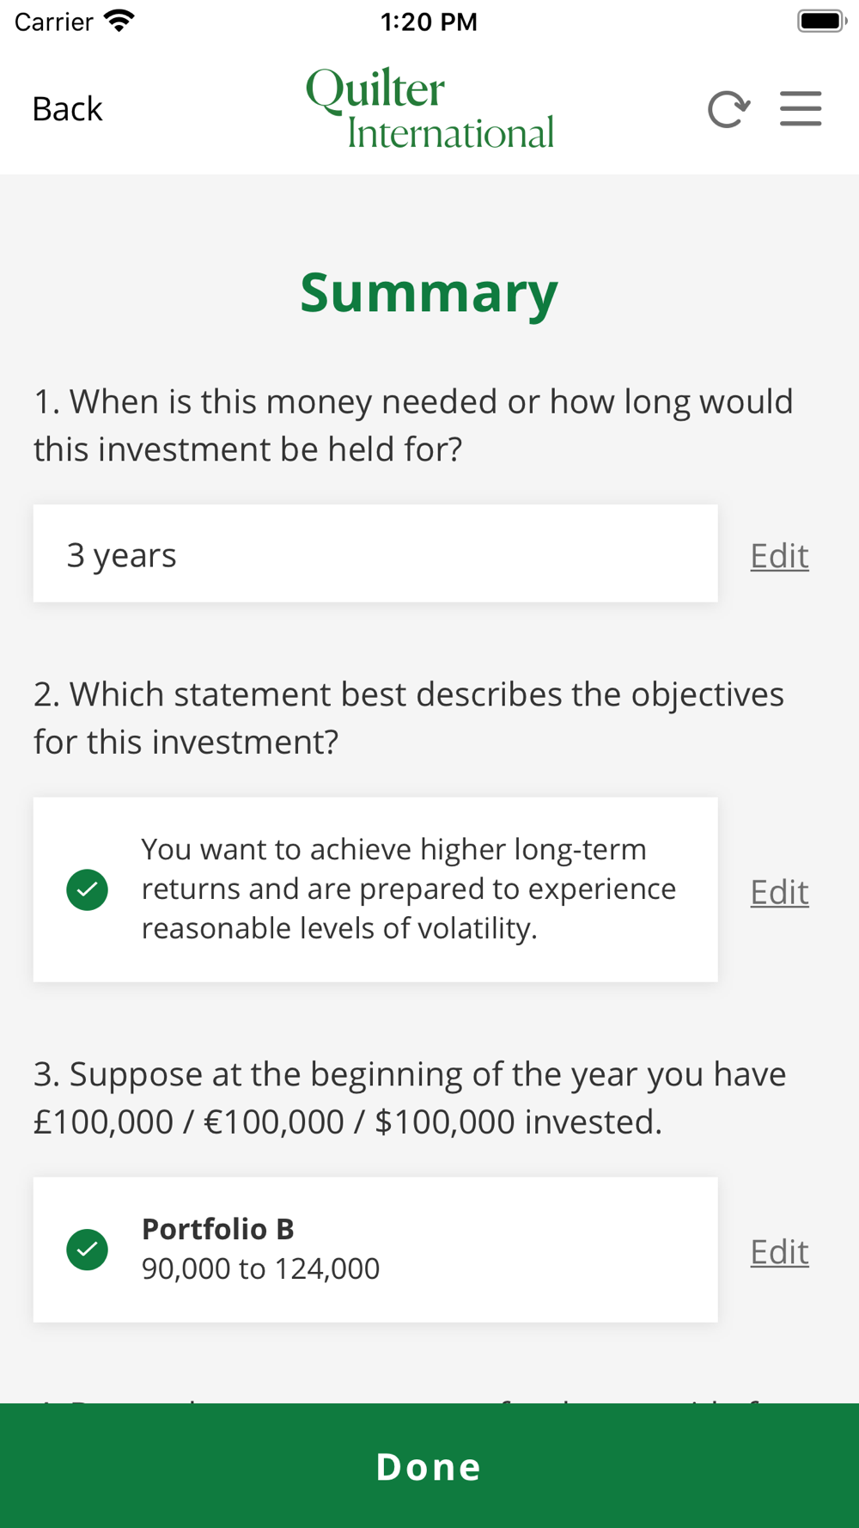Image resolution: width=859 pixels, height=1528 pixels.
Task: Edit the investment objectives answer
Action: coord(779,891)
